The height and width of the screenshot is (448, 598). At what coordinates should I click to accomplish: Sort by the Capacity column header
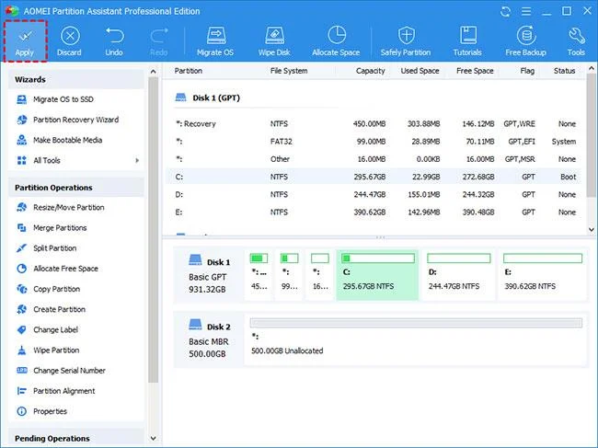(x=371, y=71)
